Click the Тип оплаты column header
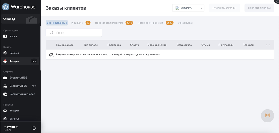This screenshot has height=133, width=279. (91, 45)
